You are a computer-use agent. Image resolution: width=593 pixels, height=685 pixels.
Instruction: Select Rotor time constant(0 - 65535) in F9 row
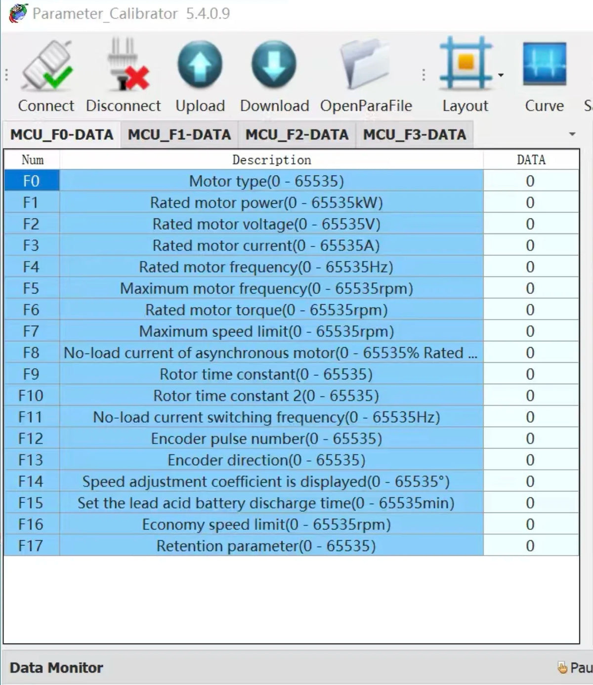[x=271, y=374]
